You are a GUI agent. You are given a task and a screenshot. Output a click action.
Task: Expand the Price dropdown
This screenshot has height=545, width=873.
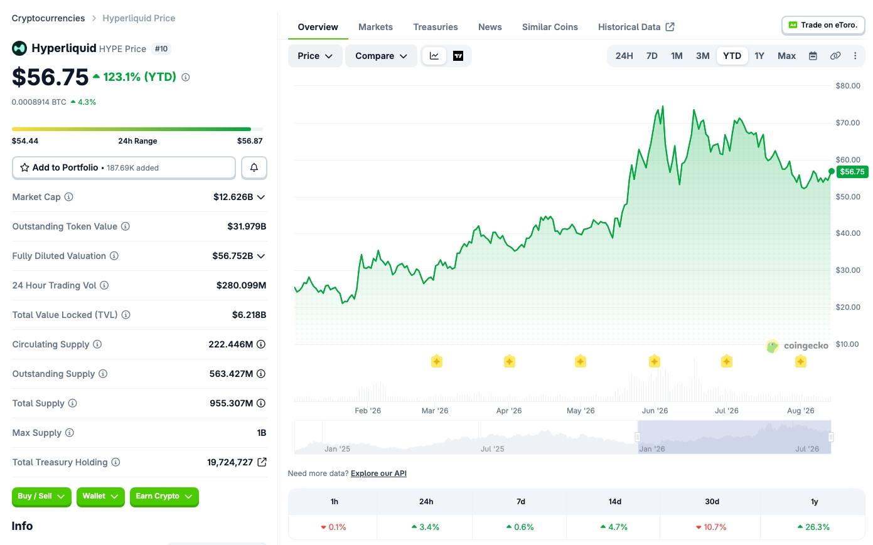click(315, 56)
